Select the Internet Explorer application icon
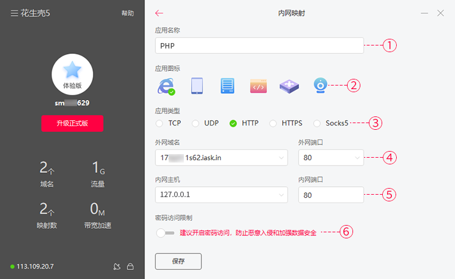 click(166, 86)
